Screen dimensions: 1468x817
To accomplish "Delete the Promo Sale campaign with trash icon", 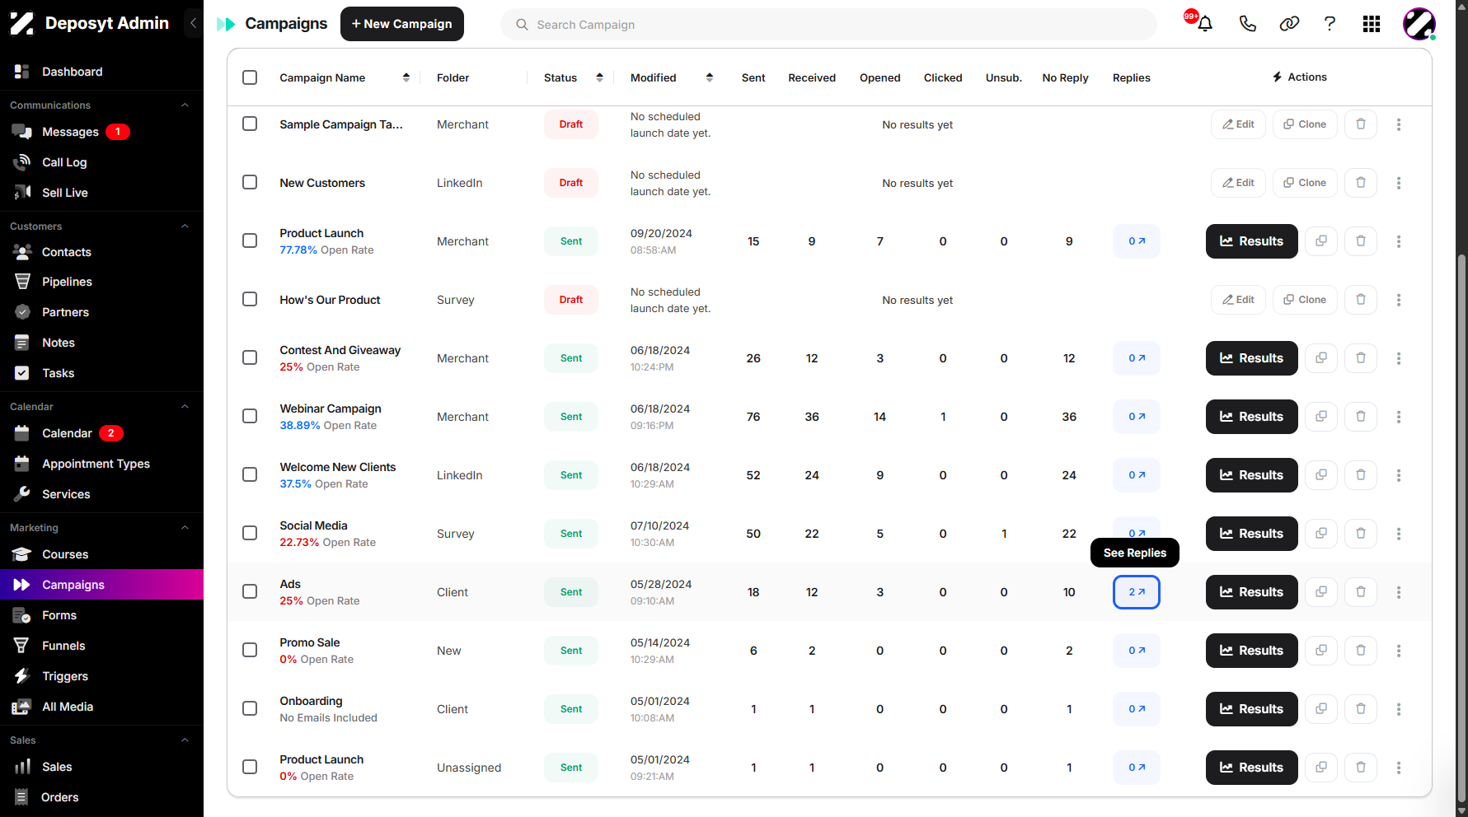I will click(1361, 651).
